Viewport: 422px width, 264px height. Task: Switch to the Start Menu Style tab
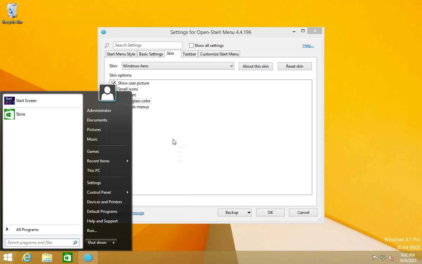(121, 54)
